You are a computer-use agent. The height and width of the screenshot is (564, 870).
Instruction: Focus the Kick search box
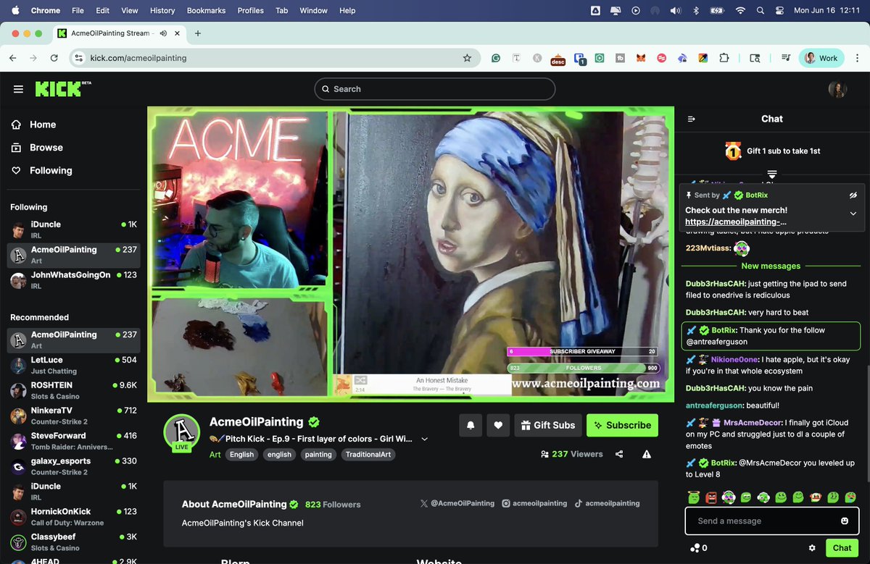[435, 89]
